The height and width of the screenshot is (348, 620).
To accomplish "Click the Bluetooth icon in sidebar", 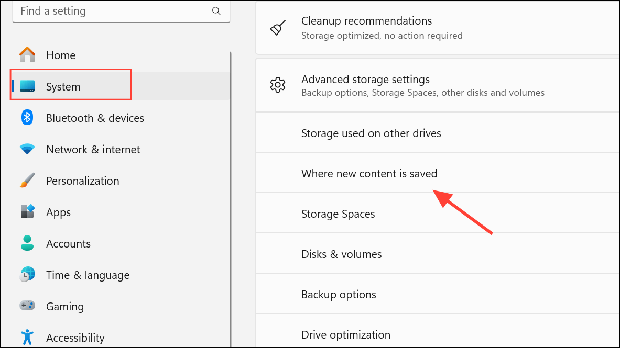I will point(27,118).
